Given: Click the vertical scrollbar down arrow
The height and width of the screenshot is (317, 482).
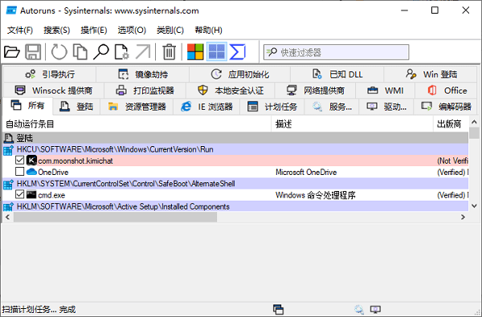Looking at the screenshot, I should 474,205.
